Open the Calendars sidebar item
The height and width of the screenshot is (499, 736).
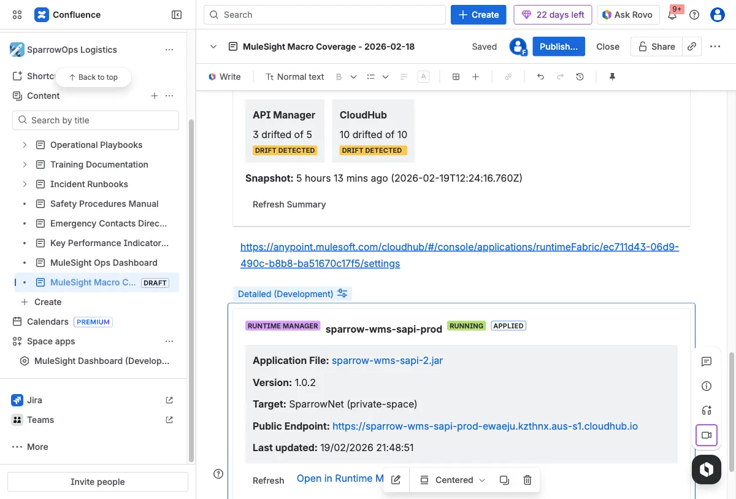pos(48,322)
